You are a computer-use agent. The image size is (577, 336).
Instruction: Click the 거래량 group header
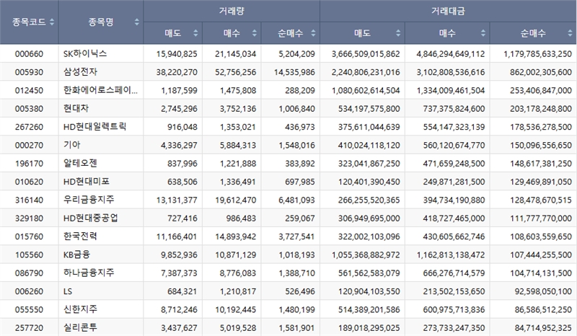(232, 11)
